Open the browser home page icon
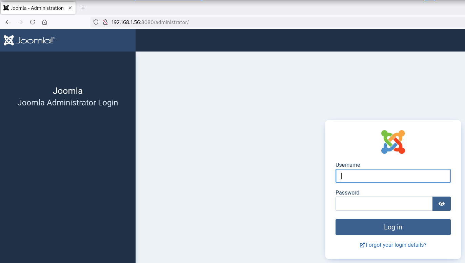Screen dimensions: 465x263 click(x=44, y=22)
